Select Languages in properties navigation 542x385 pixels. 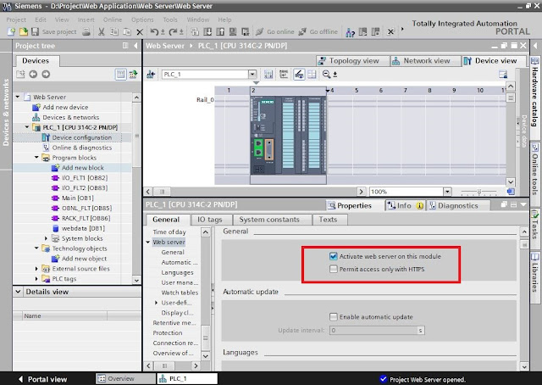coord(177,272)
